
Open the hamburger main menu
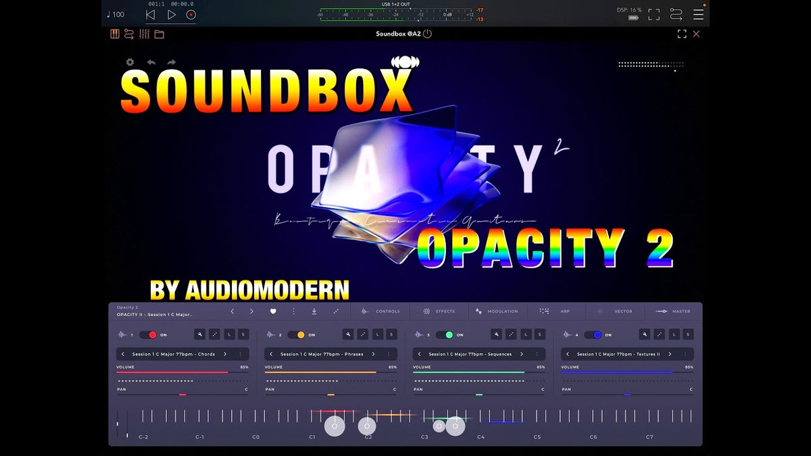[x=698, y=14]
